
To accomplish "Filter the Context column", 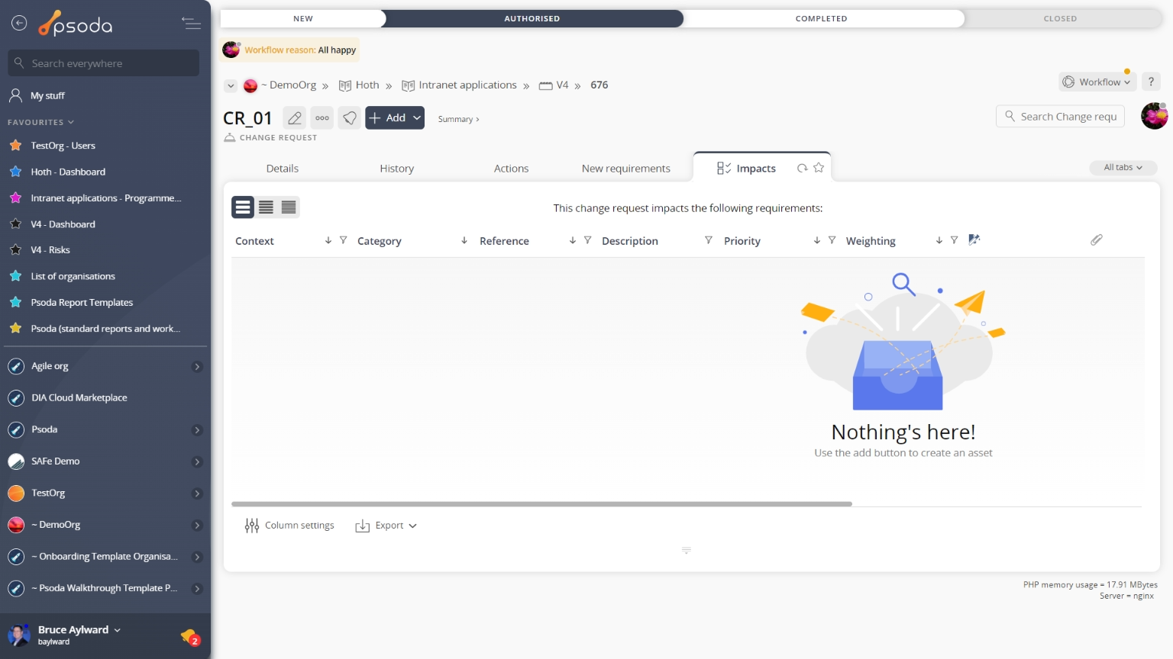I will click(344, 240).
